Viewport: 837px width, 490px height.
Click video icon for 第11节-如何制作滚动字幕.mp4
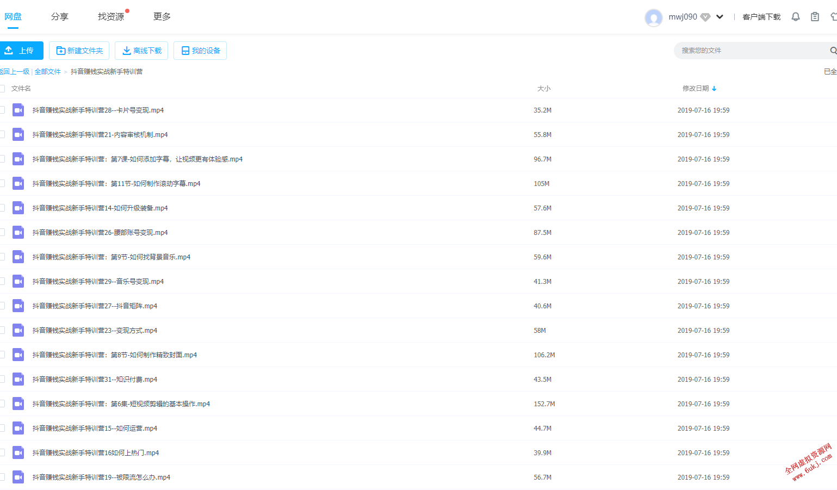[x=18, y=183]
